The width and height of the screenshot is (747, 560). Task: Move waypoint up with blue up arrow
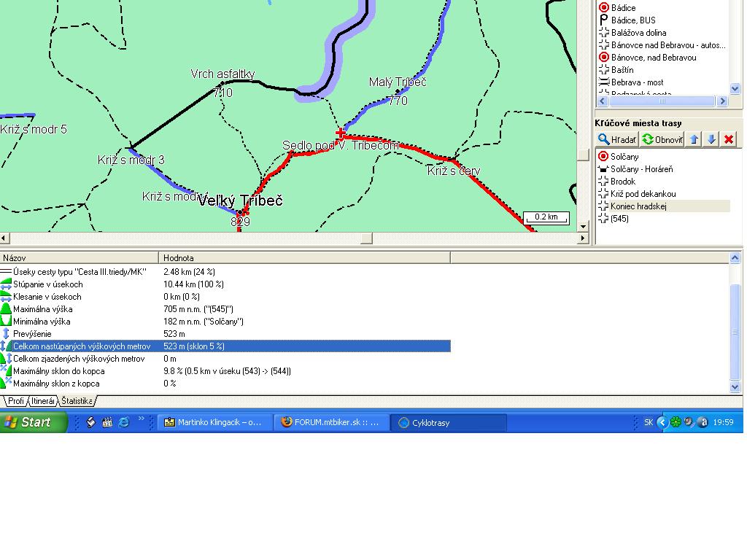[694, 139]
